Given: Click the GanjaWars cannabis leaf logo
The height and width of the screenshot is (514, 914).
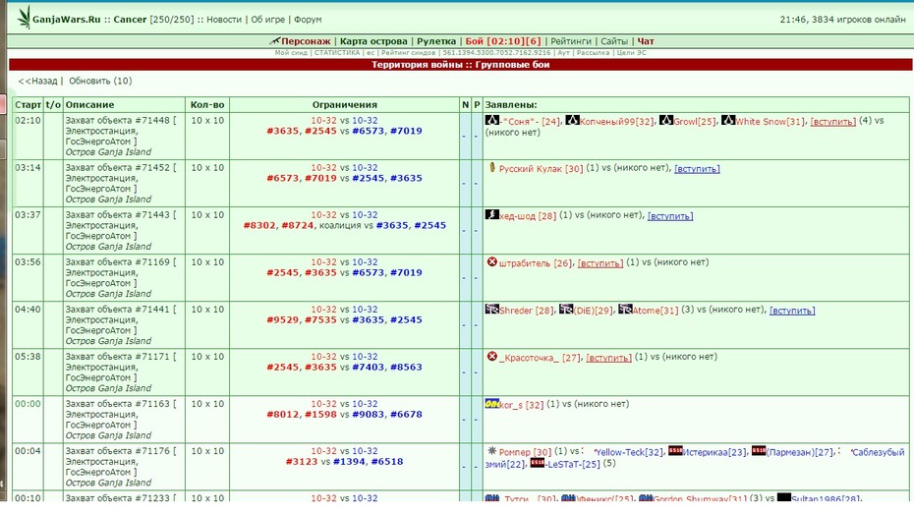Looking at the screenshot, I should [x=24, y=18].
